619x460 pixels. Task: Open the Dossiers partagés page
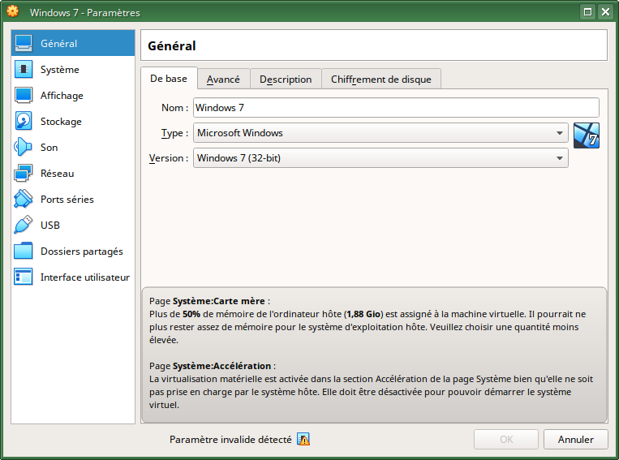pyautogui.click(x=73, y=251)
